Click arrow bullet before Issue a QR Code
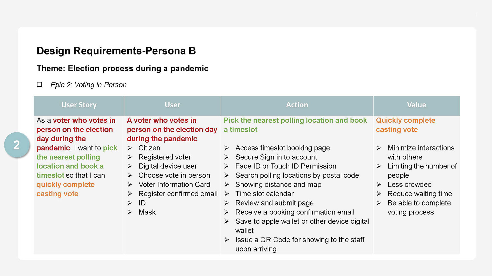Image resolution: width=492 pixels, height=276 pixels. click(227, 240)
